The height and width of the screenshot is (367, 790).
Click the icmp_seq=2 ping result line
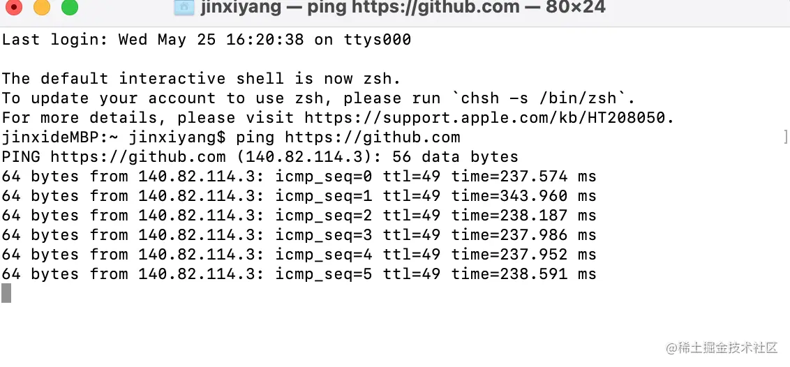point(299,216)
